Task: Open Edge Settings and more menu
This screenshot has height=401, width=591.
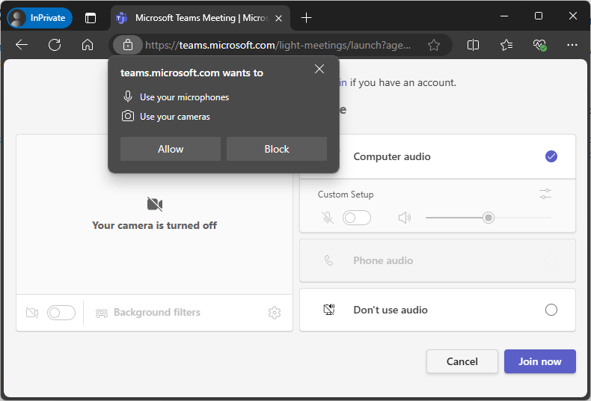Action: (x=572, y=45)
